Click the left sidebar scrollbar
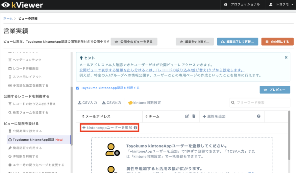The image size is (296, 173). (72, 116)
